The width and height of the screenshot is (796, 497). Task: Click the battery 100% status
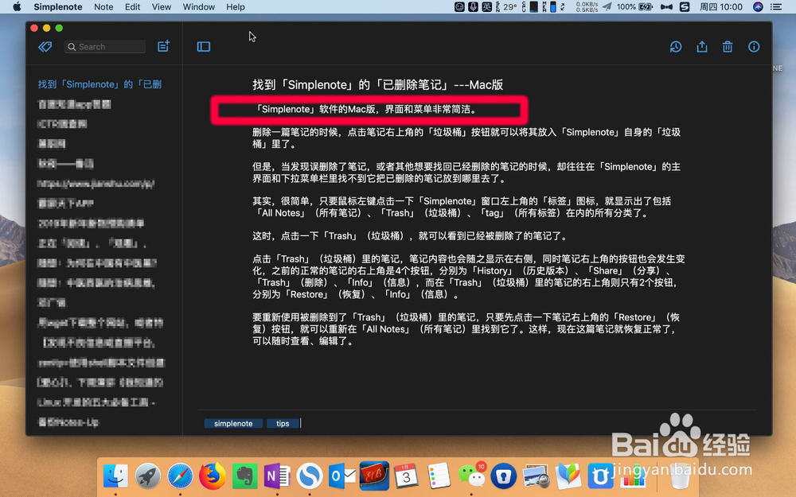634,6
